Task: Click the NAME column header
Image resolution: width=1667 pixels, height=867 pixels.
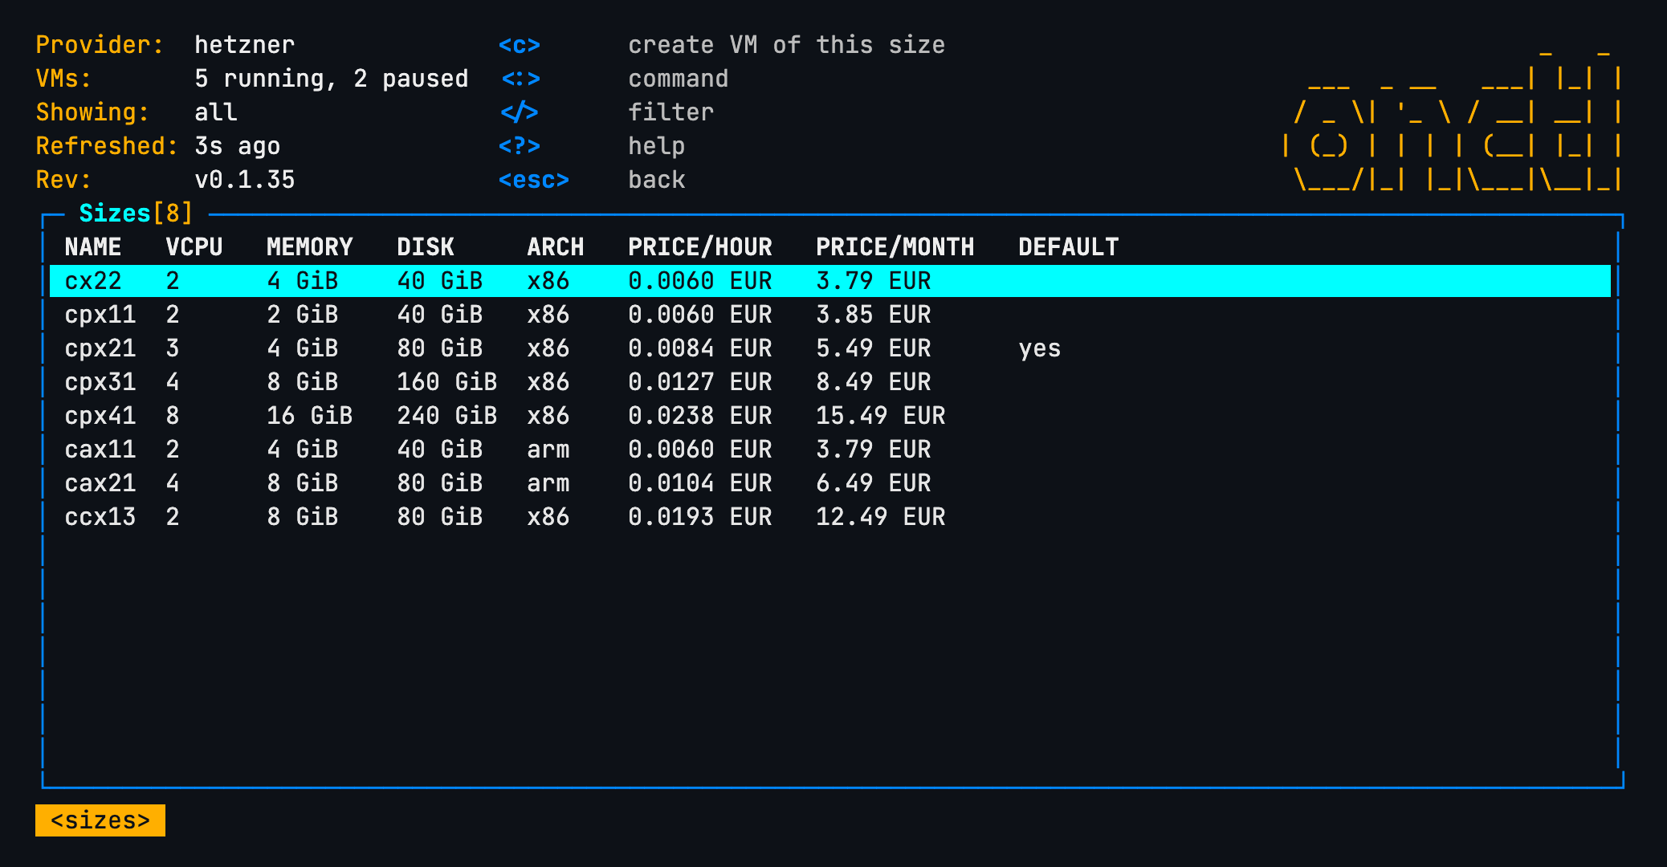Action: click(x=93, y=247)
